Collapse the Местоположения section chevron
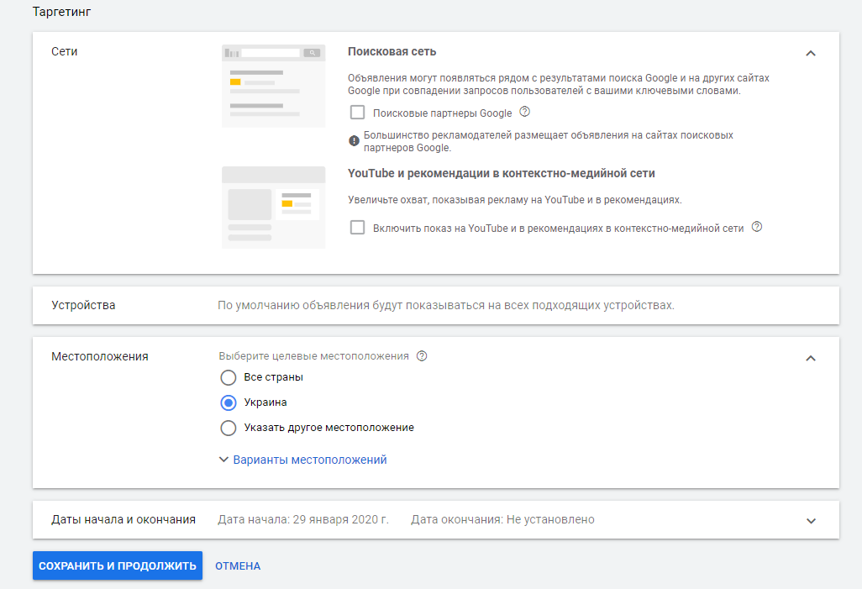 (810, 358)
